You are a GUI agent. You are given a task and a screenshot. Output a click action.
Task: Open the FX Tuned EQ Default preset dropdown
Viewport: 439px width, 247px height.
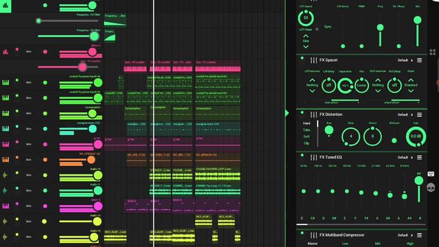[x=405, y=157]
